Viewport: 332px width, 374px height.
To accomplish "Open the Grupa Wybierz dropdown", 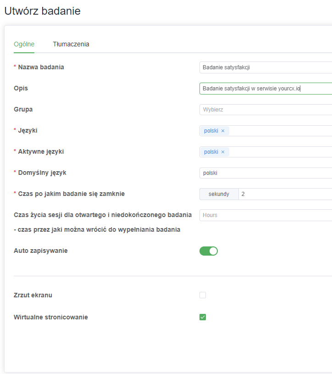I will coord(266,110).
